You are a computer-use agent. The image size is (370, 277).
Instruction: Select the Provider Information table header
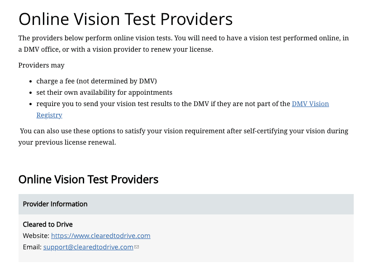click(x=186, y=204)
